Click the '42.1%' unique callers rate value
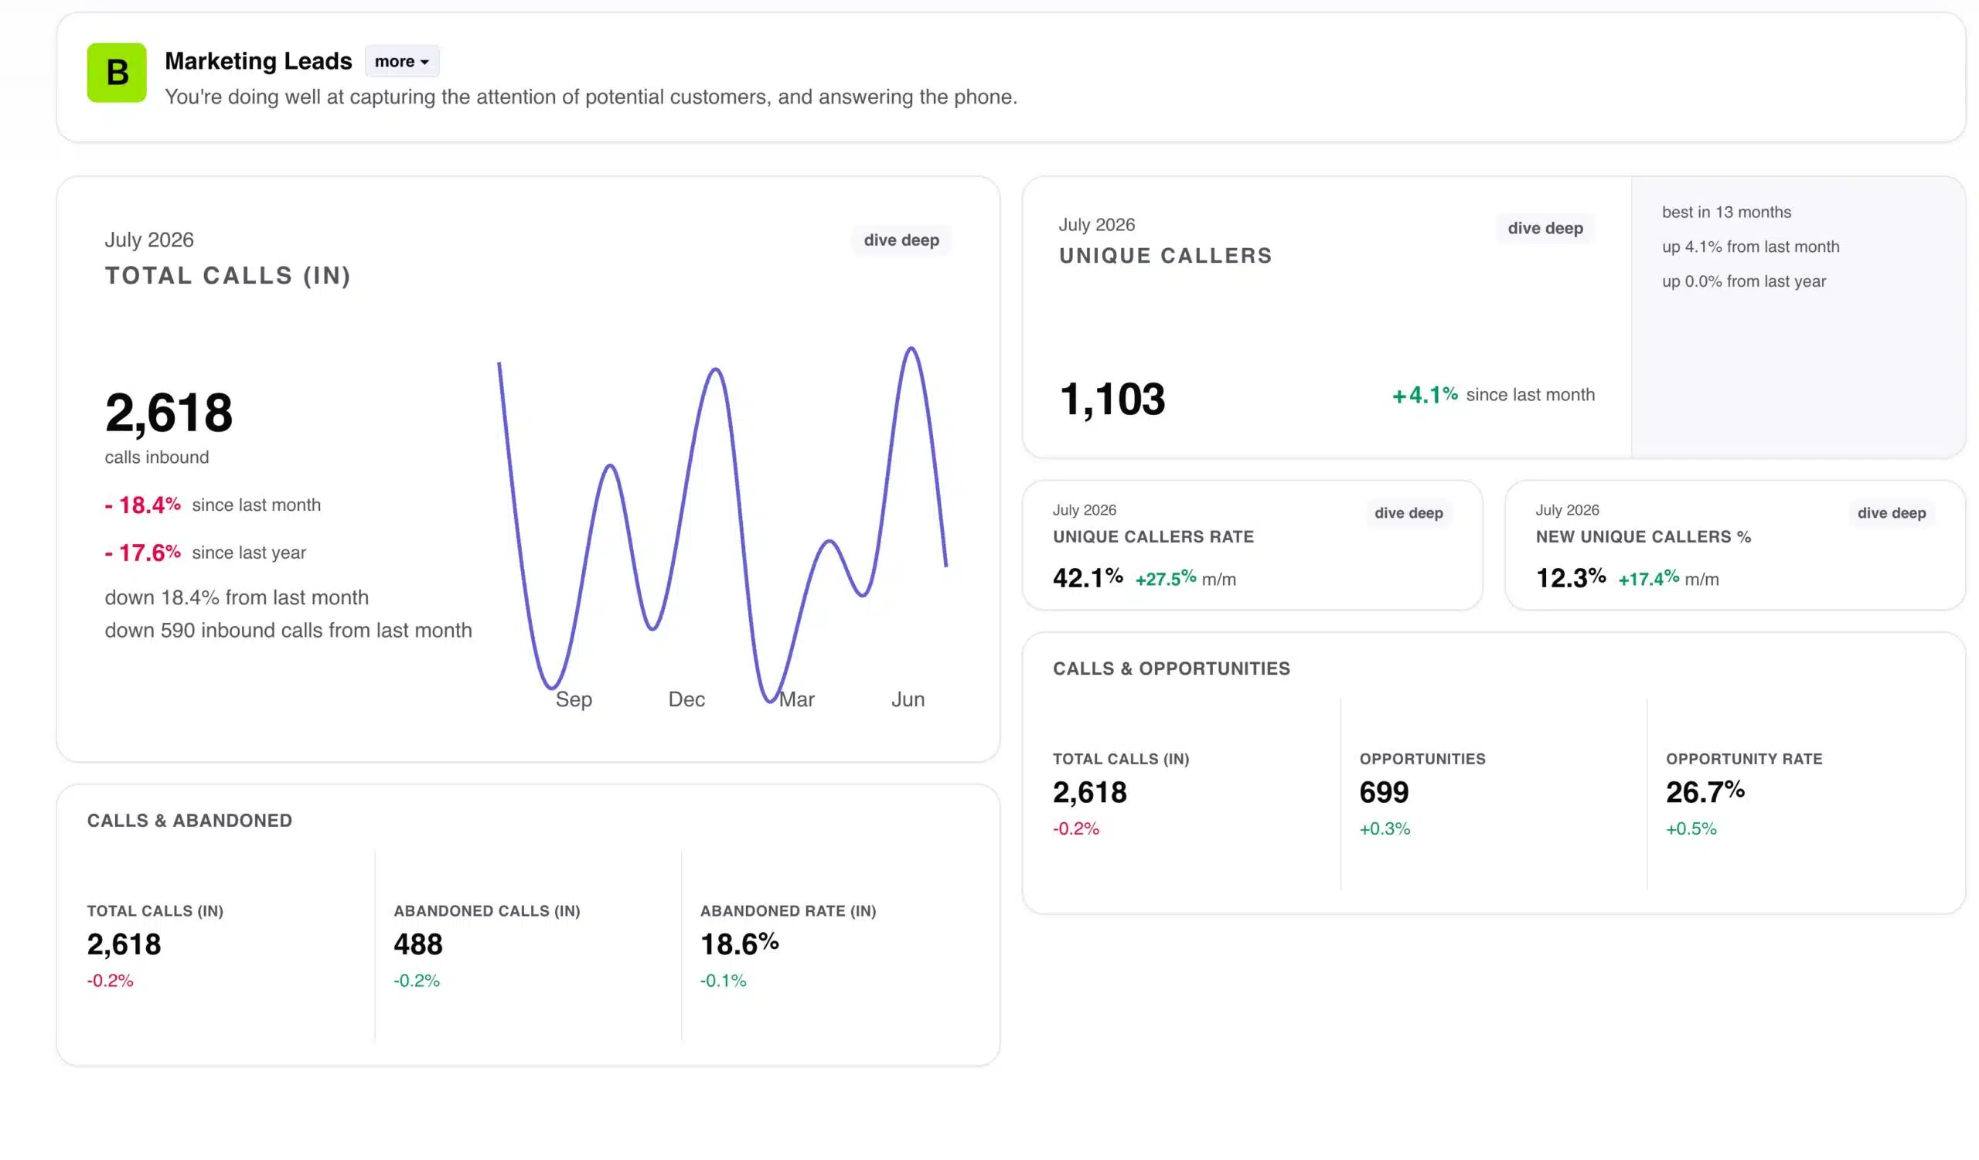The width and height of the screenshot is (1979, 1160). coord(1088,578)
